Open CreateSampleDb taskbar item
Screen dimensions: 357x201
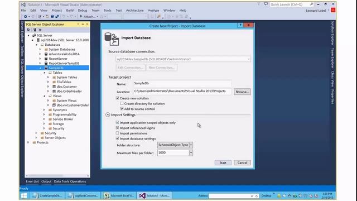click(47, 195)
